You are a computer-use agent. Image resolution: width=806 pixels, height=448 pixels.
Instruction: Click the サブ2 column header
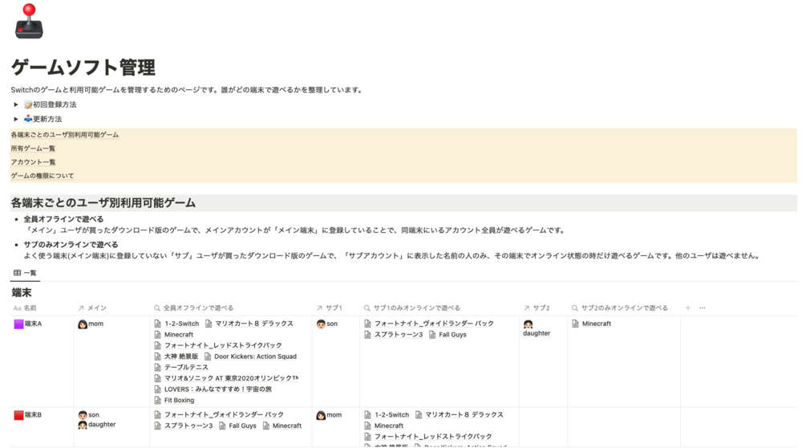click(537, 308)
